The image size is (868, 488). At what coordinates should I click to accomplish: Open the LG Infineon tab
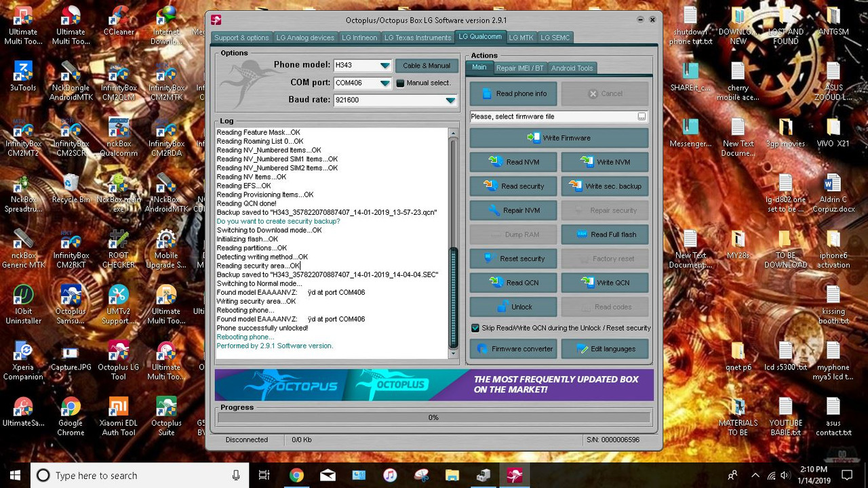[x=359, y=38]
